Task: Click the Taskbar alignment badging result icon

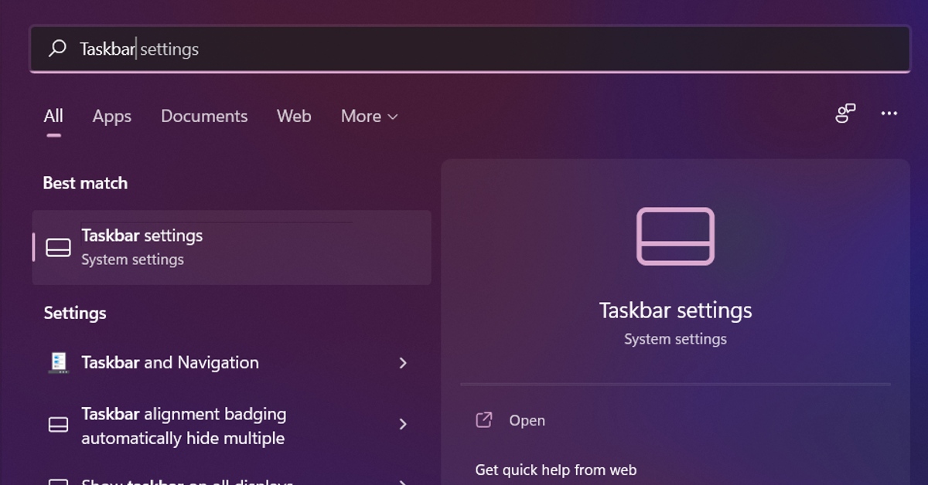Action: point(57,424)
